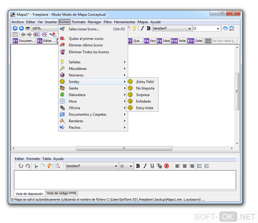Choose Quitar el primer icono
This screenshot has width=258, height=223.
pos(93,39)
